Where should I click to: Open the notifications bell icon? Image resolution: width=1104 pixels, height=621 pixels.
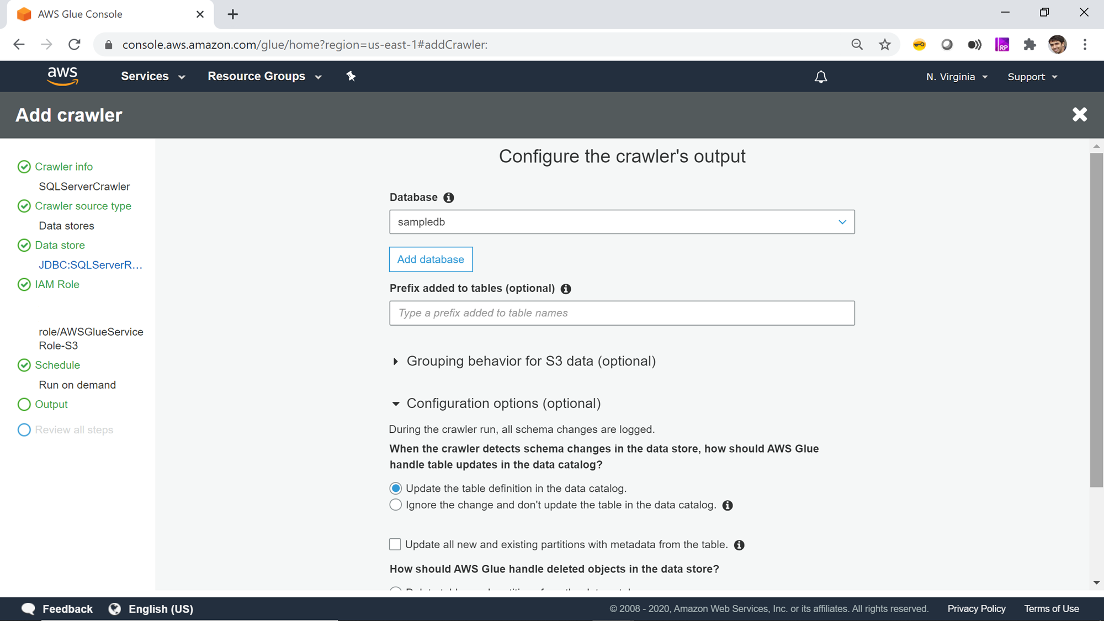(821, 77)
